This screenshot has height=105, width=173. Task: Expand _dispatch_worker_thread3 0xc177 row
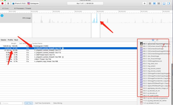point(35,50)
